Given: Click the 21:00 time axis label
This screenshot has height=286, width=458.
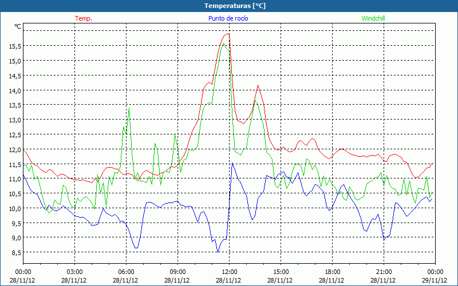Looking at the screenshot, I should click(x=384, y=272).
